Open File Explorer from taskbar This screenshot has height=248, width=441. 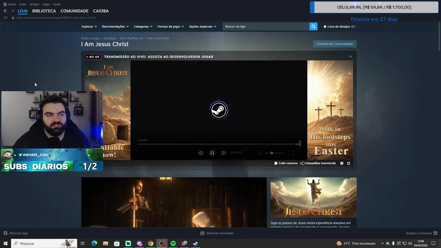pyautogui.click(x=105, y=244)
